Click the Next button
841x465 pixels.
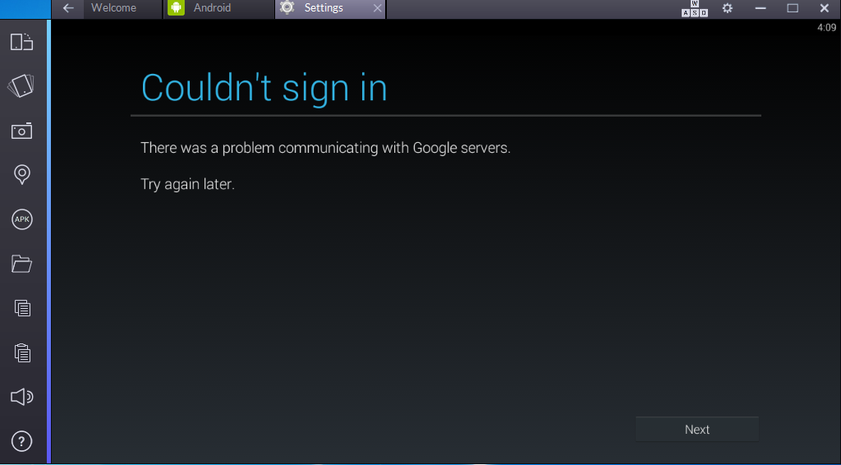[697, 429]
